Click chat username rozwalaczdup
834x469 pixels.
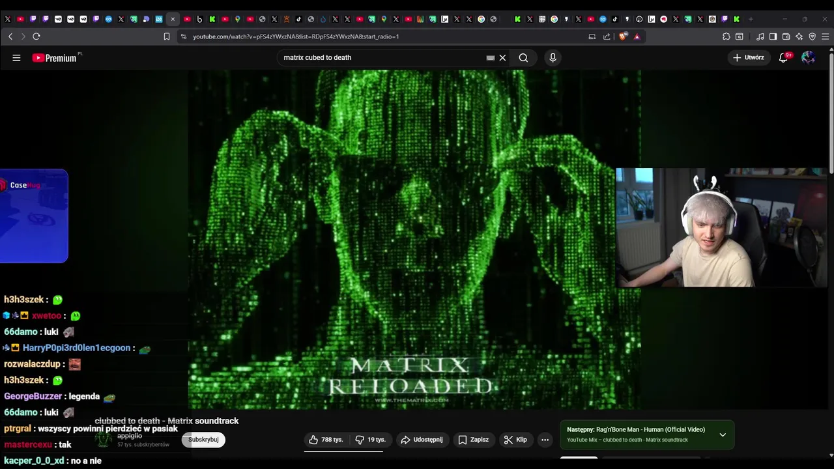(31, 364)
